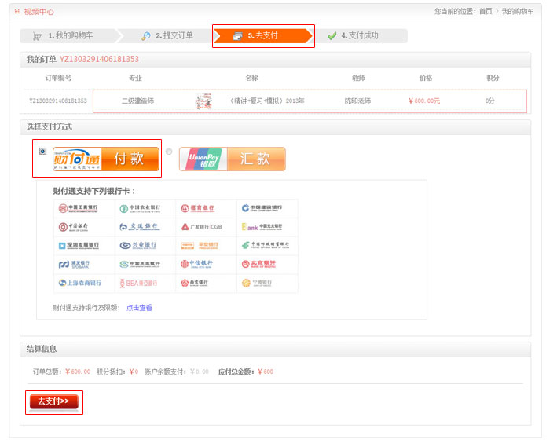This screenshot has width=550, height=443.
Task: Click the 中国邮政储蓄银行 logo
Action: [x=266, y=246]
